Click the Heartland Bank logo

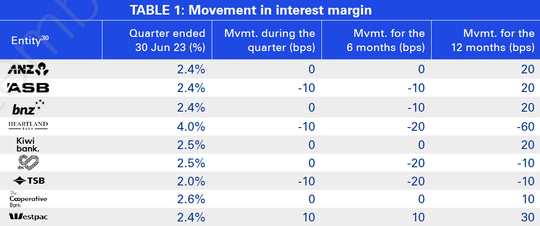28,126
